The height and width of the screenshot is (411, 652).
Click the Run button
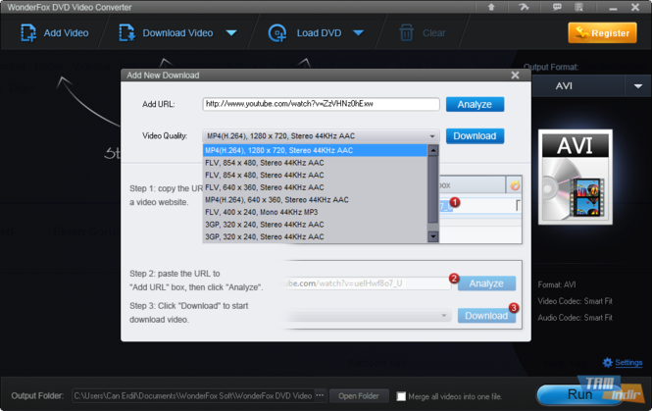coord(579,394)
